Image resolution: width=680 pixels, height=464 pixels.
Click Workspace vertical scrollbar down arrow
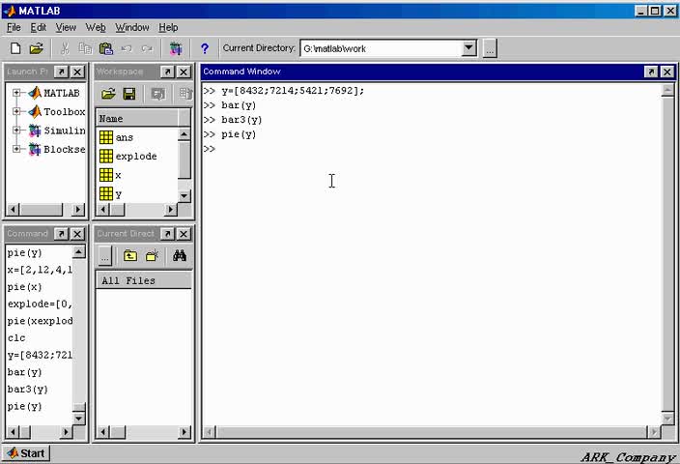pos(184,196)
